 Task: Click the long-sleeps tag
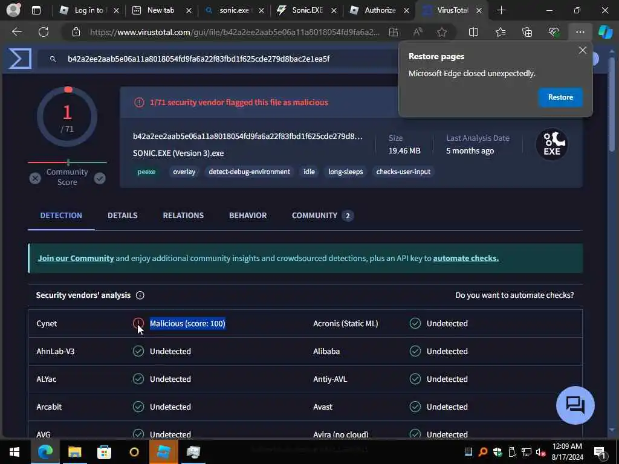pyautogui.click(x=345, y=172)
